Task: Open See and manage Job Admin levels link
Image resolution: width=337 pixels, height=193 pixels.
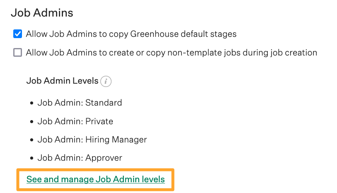Action: click(x=96, y=179)
